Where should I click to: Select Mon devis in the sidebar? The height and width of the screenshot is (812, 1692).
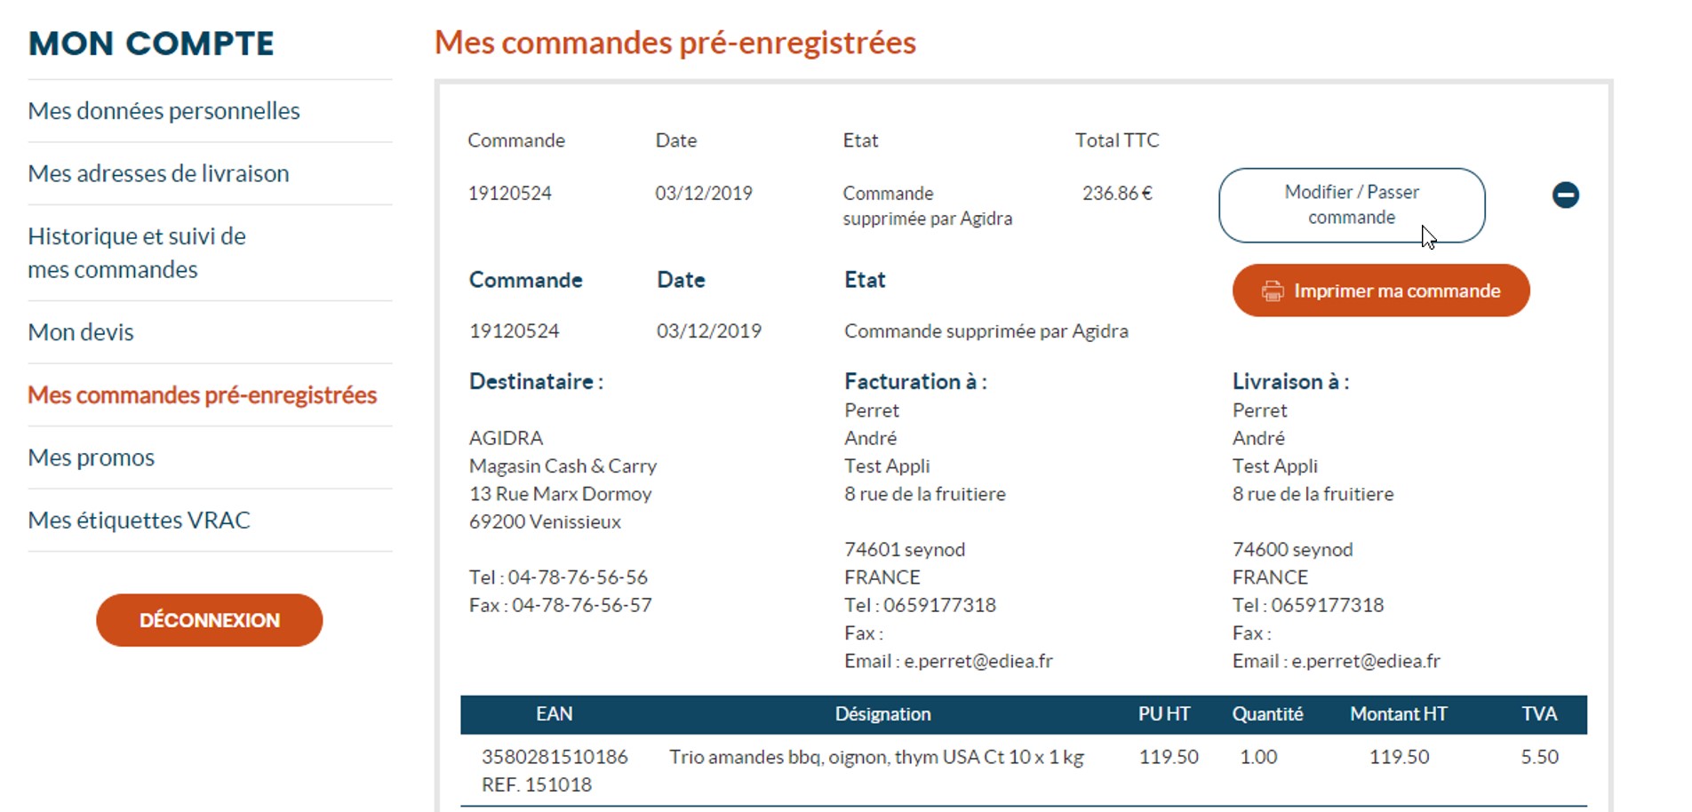coord(81,332)
